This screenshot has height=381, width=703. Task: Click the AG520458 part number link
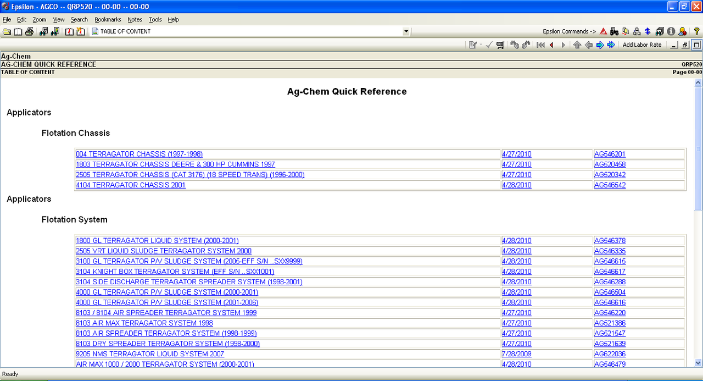(x=610, y=164)
